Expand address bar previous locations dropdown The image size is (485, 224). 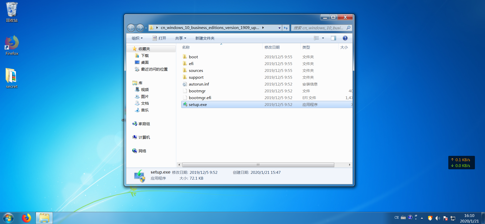click(279, 28)
